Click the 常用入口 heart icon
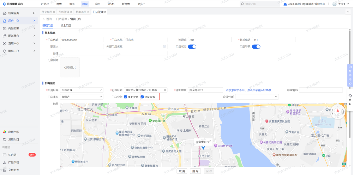 (5, 139)
